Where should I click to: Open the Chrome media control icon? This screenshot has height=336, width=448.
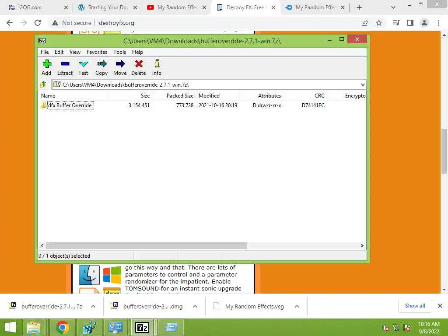coord(396,23)
